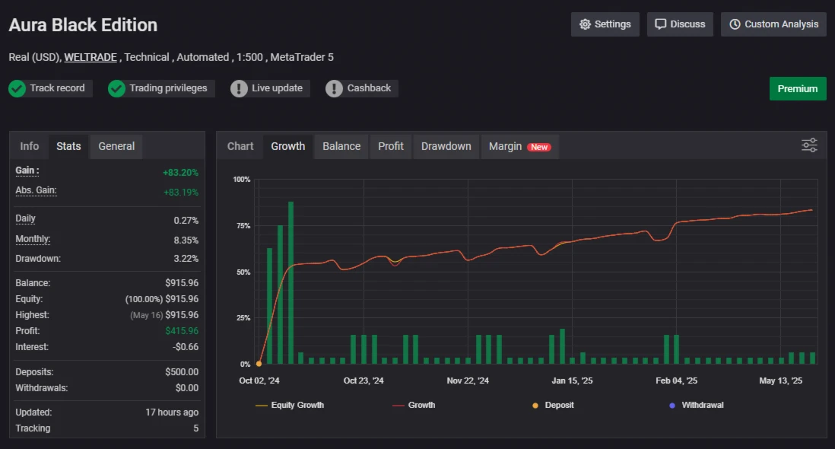Open the Drawdown chart tab
Image resolution: width=835 pixels, height=449 pixels.
click(446, 146)
